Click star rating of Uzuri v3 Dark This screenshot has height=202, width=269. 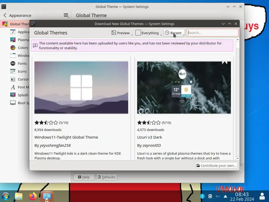tap(149, 123)
